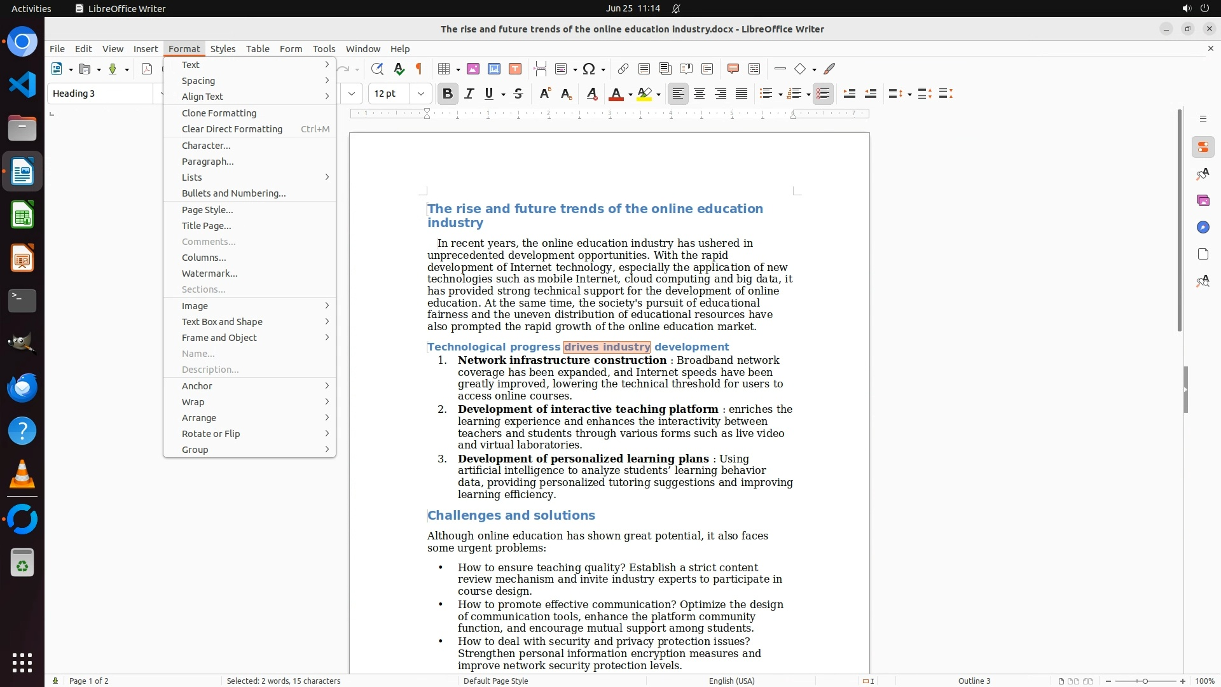Click the Insert Hyperlink toolbar icon
Screen dimensions: 1221x687
click(623, 69)
